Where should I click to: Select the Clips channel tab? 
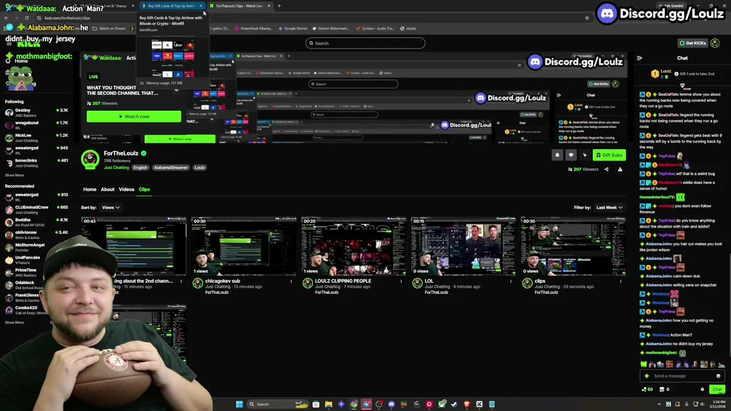click(x=144, y=189)
